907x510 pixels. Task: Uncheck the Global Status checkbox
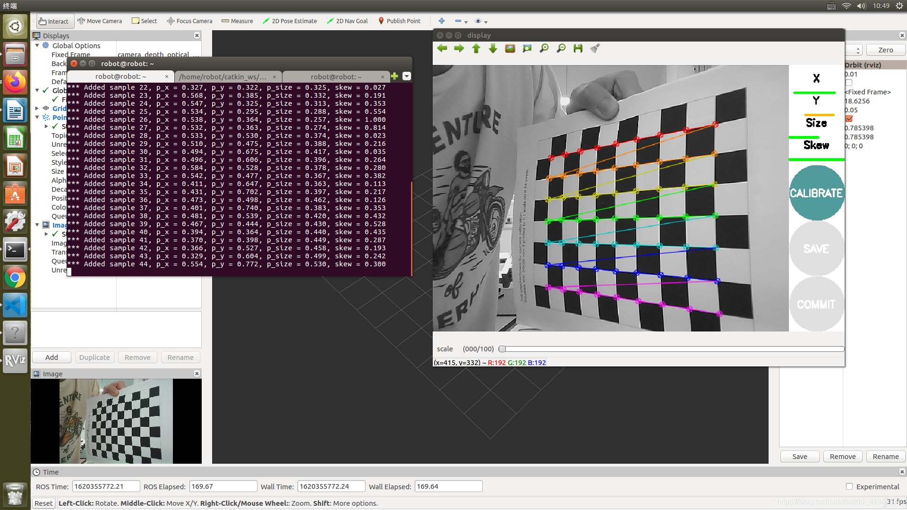(46, 90)
